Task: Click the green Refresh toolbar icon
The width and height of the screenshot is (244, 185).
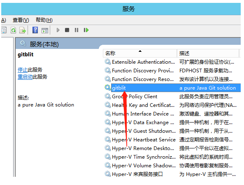Action: pyautogui.click(x=13, y=30)
